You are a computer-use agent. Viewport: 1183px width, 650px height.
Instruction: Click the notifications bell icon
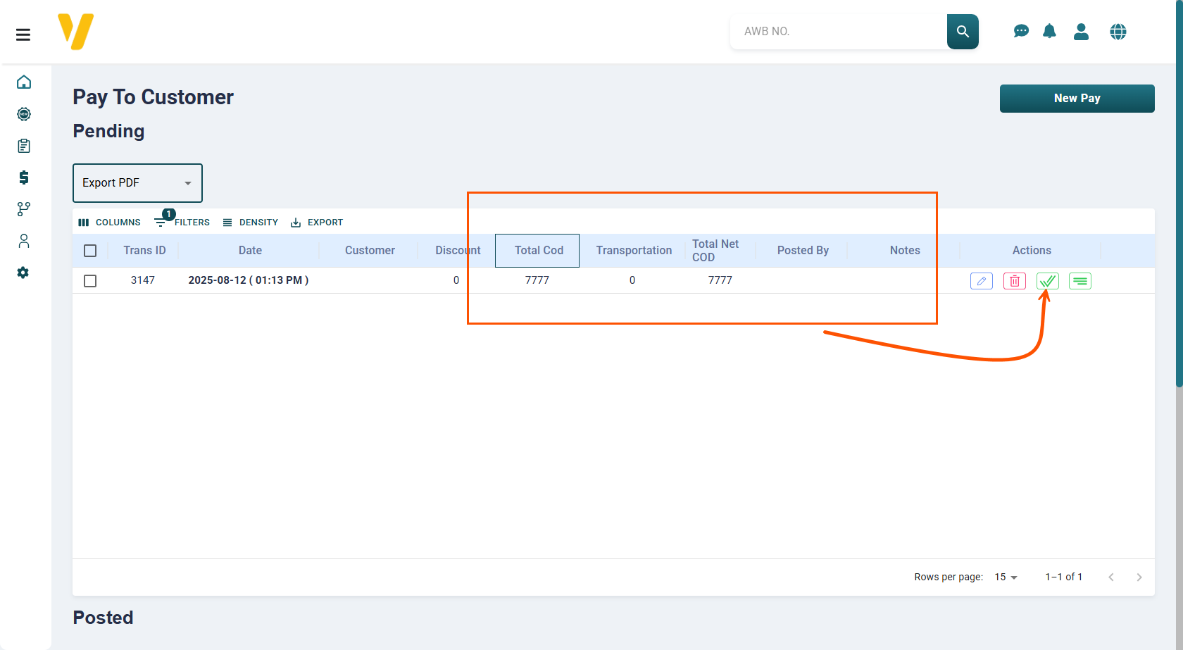point(1049,32)
